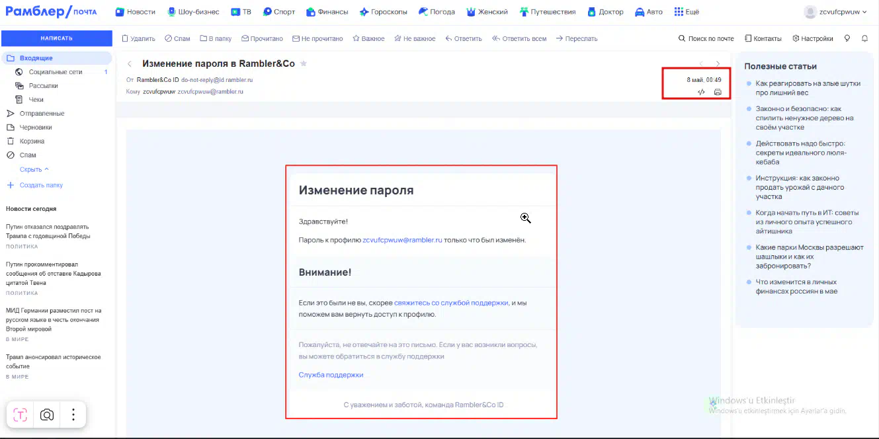The height and width of the screenshot is (439, 879).
Task: Open the notifications bell icon
Action: [x=864, y=38]
